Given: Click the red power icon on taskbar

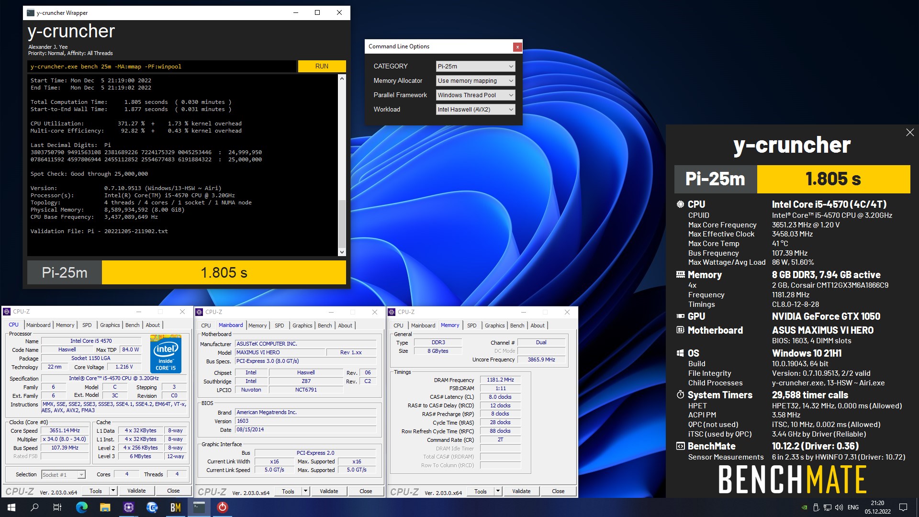Looking at the screenshot, I should [x=223, y=507].
